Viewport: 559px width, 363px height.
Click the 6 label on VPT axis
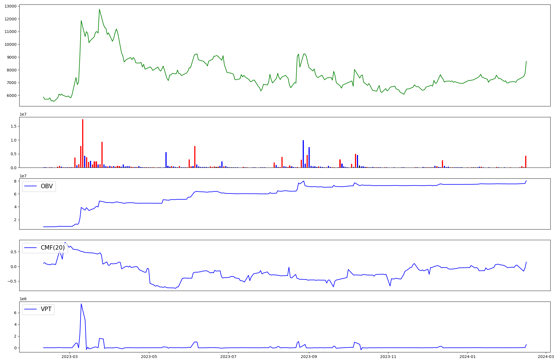[15, 313]
